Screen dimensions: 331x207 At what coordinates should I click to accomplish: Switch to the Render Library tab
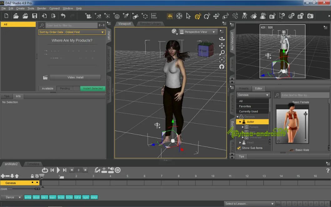[x=150, y=24]
